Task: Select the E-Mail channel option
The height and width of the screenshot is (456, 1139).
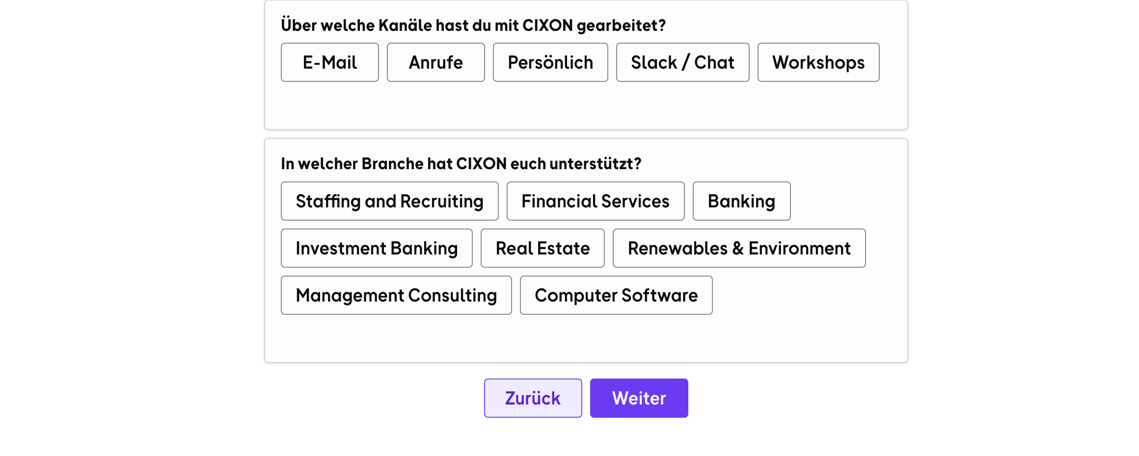Action: click(x=329, y=62)
